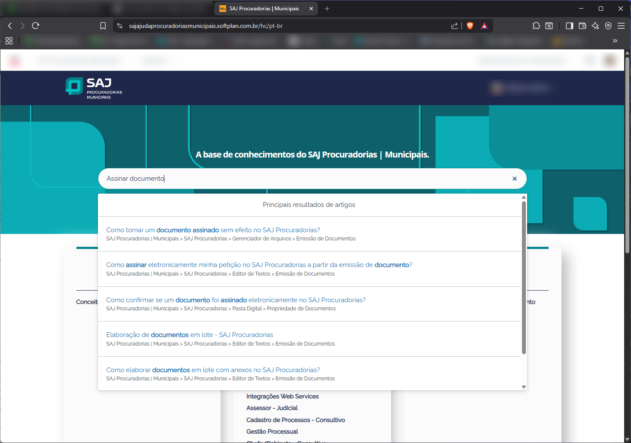Click the "Assinar documento" search box

[300, 179]
